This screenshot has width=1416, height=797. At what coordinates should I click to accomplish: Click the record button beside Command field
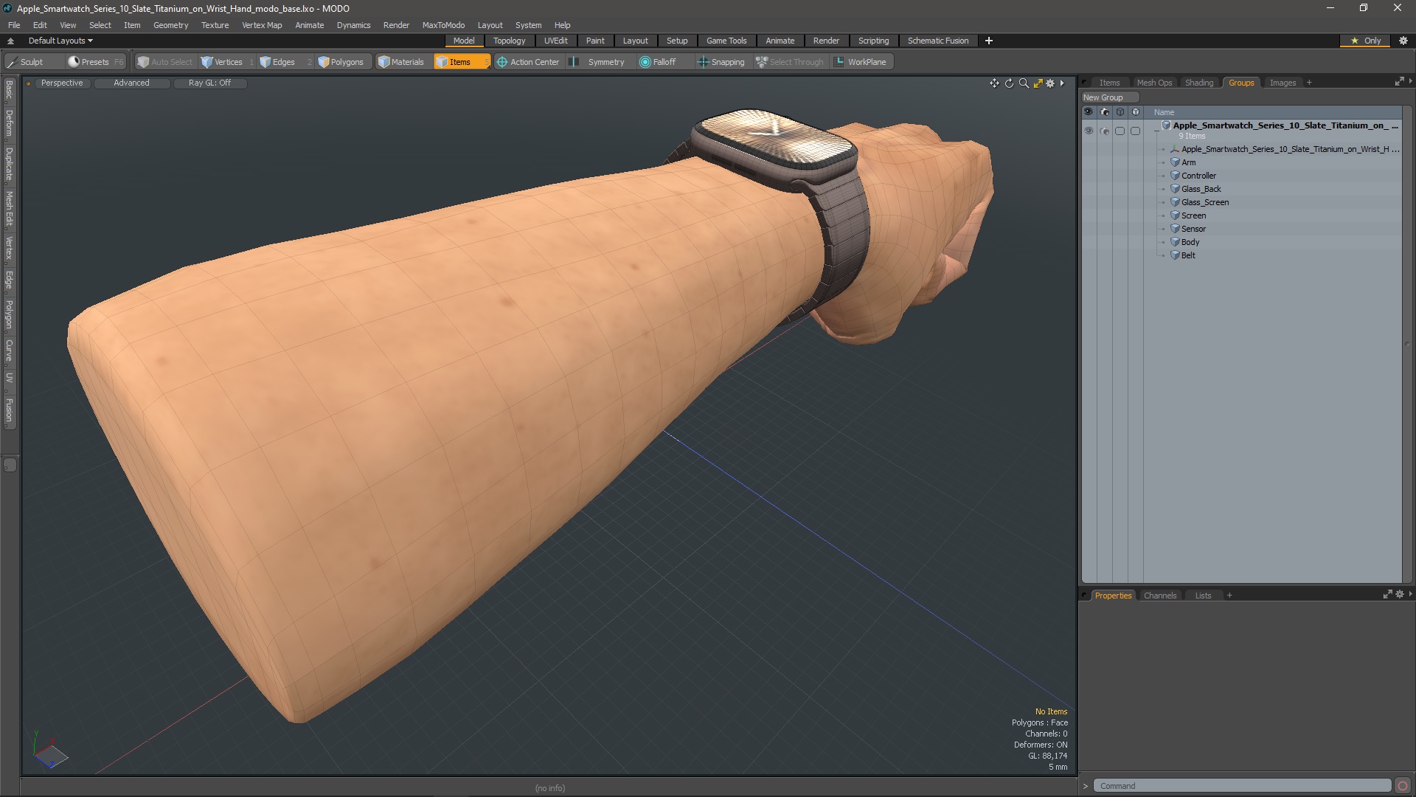(x=1402, y=786)
